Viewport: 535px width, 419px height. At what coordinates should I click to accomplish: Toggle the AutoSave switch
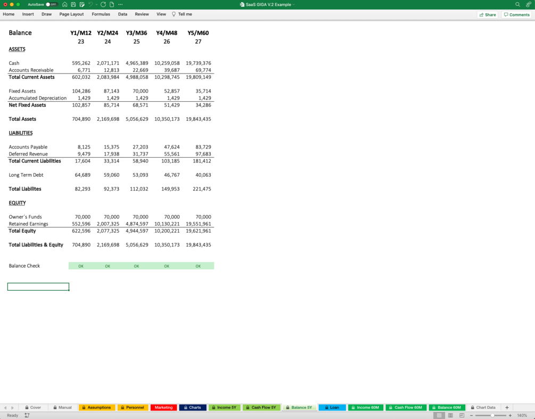[x=51, y=4]
